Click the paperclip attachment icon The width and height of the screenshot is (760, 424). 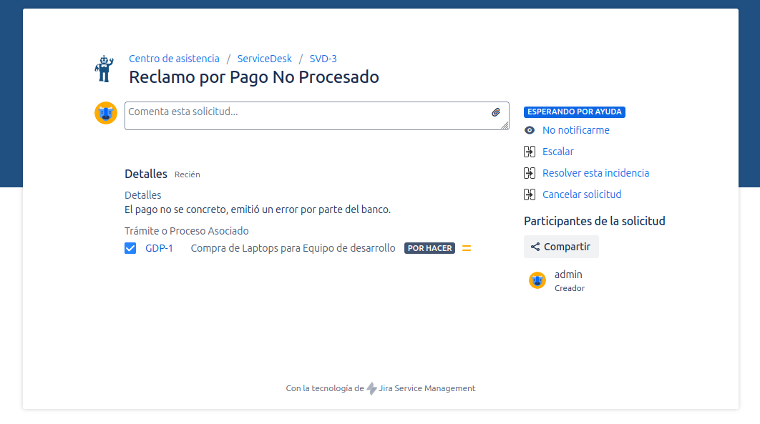click(x=495, y=112)
